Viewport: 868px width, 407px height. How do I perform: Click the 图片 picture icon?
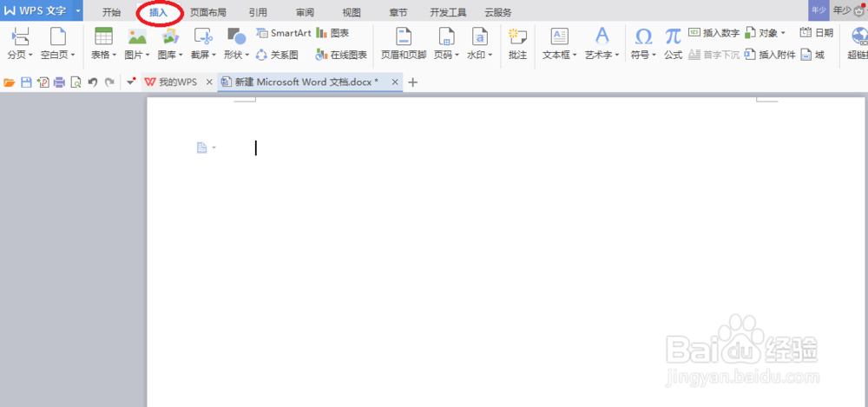coord(137,36)
